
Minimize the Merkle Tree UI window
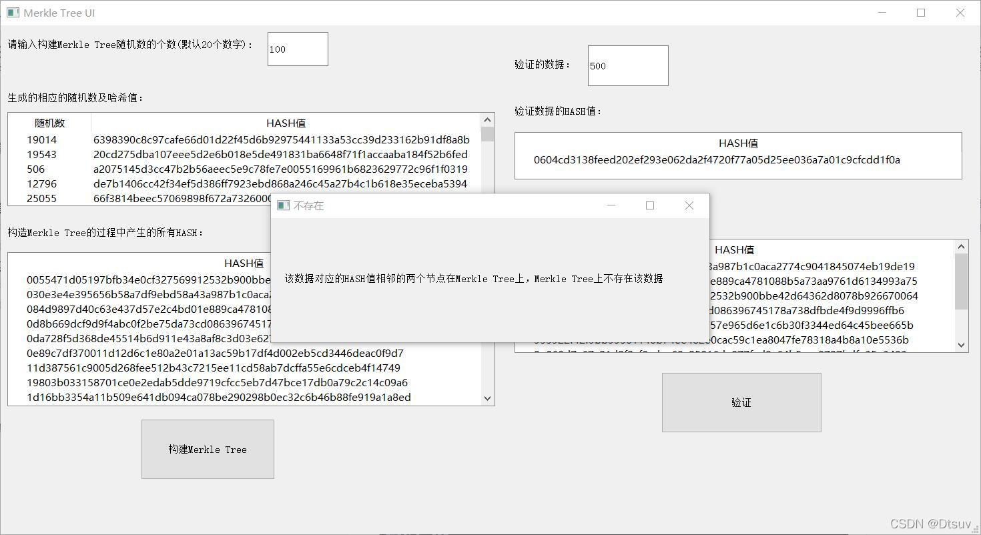click(882, 13)
